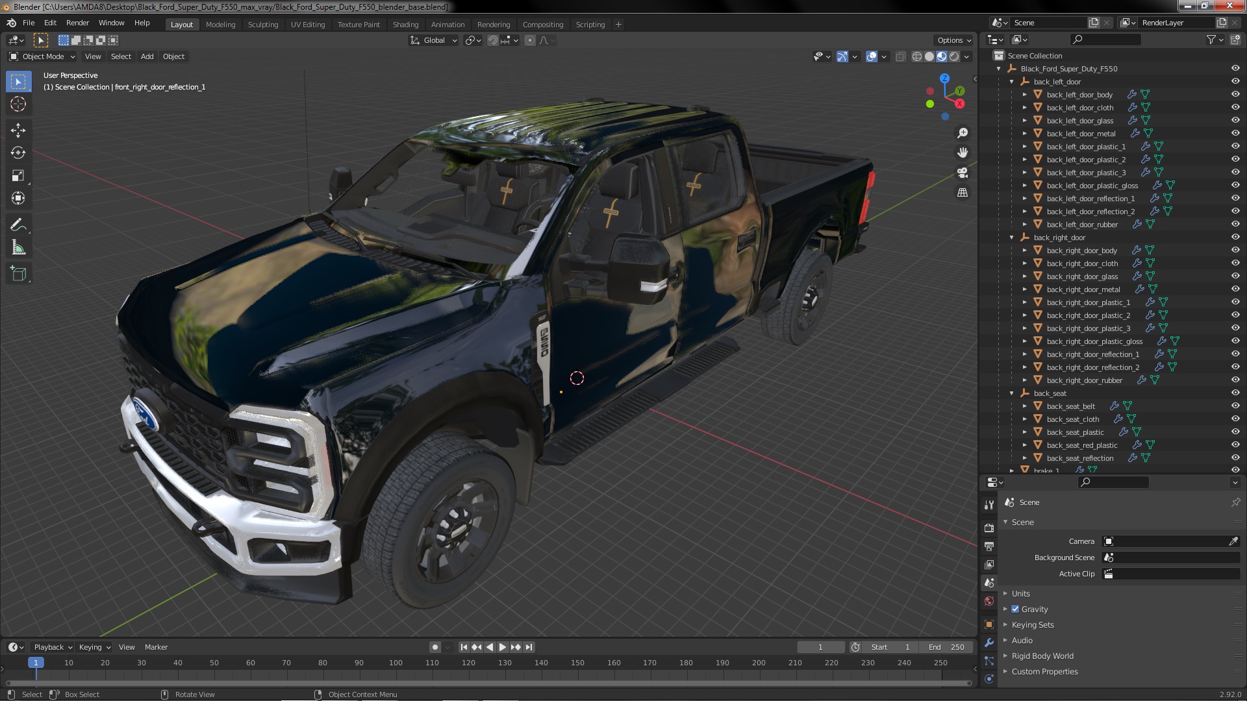This screenshot has height=701, width=1247.
Task: Choose the Add Cube tool
Action: point(18,274)
